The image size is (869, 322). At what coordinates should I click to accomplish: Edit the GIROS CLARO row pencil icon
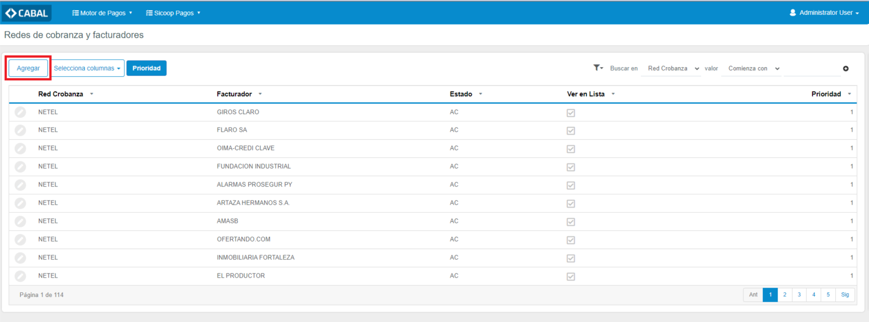click(x=20, y=112)
